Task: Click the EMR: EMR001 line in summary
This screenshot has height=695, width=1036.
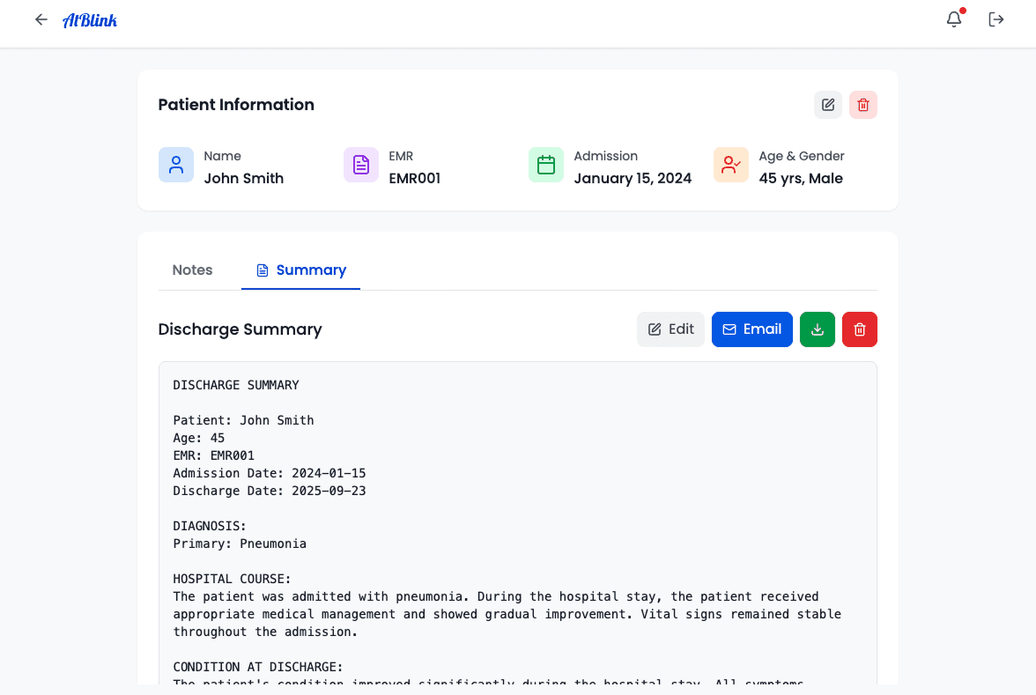Action: pos(213,455)
